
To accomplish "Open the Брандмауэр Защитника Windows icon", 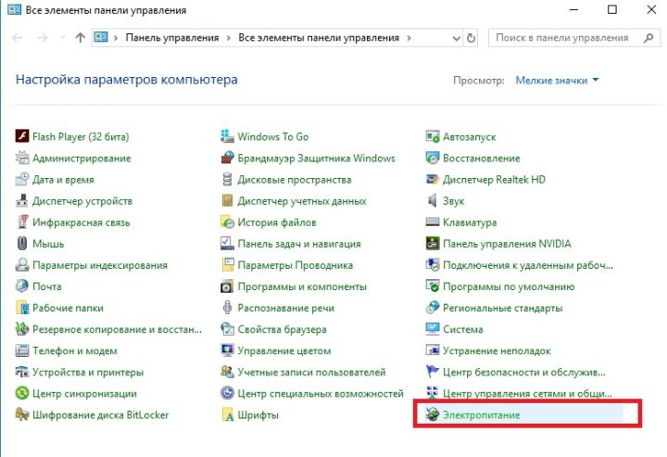I will click(x=228, y=158).
